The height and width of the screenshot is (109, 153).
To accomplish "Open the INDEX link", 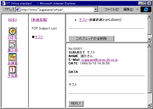I will tap(13, 20).
